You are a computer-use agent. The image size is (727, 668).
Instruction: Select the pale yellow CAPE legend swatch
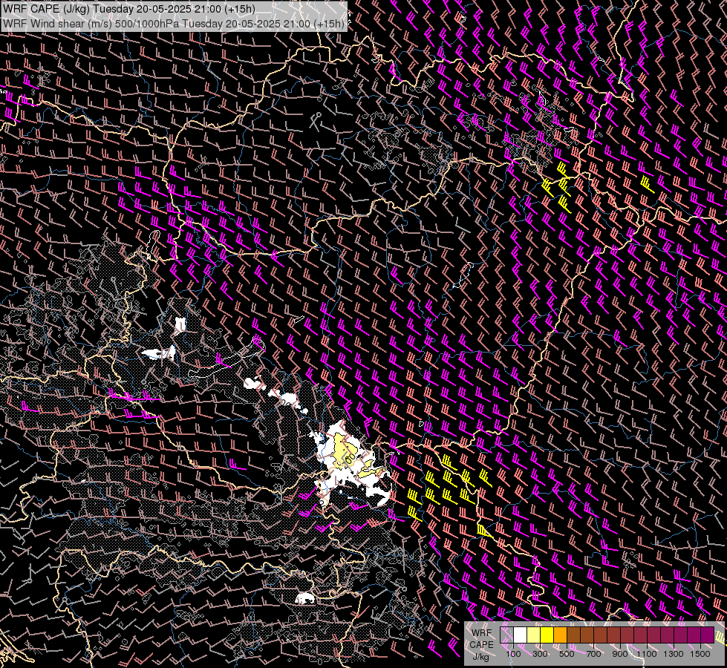(534, 635)
